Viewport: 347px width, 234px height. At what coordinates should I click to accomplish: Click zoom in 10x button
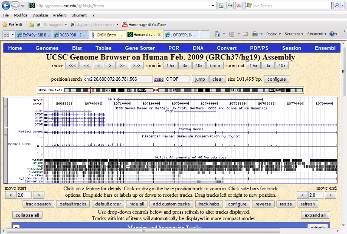click(x=199, y=66)
